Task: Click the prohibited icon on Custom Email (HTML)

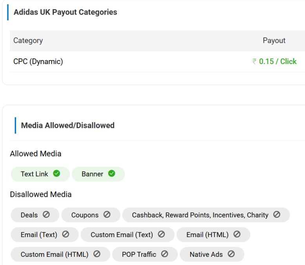Action: pos(97,254)
